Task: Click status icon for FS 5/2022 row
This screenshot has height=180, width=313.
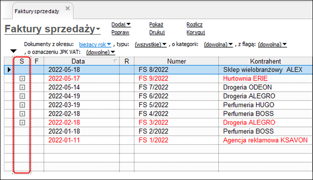Action: click(x=22, y=105)
